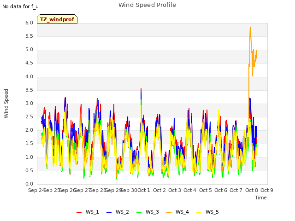Click the 2.0 y-axis tick label
Image resolution: width=295 pixels, height=221 pixels.
coord(29,130)
